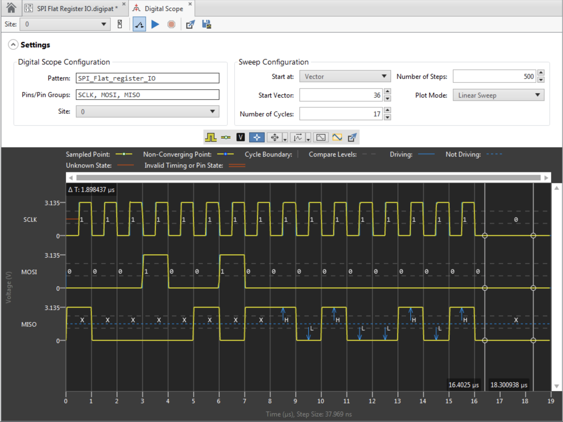Open the 'Start at' Vector dropdown
Viewport: 563px width, 422px height.
click(345, 76)
